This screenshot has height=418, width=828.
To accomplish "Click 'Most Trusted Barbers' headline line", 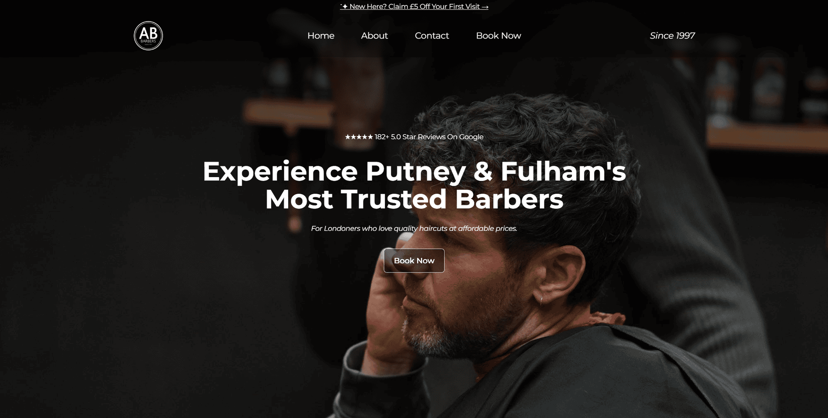I will [414, 199].
